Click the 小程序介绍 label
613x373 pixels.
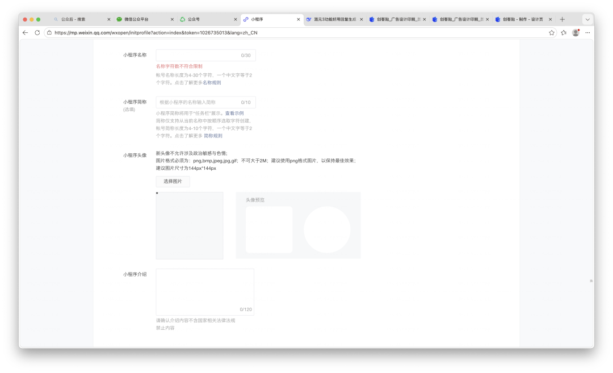[x=135, y=274]
